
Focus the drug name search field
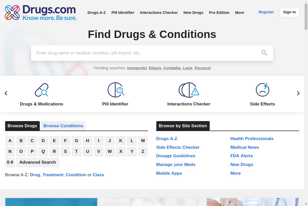tap(152, 53)
